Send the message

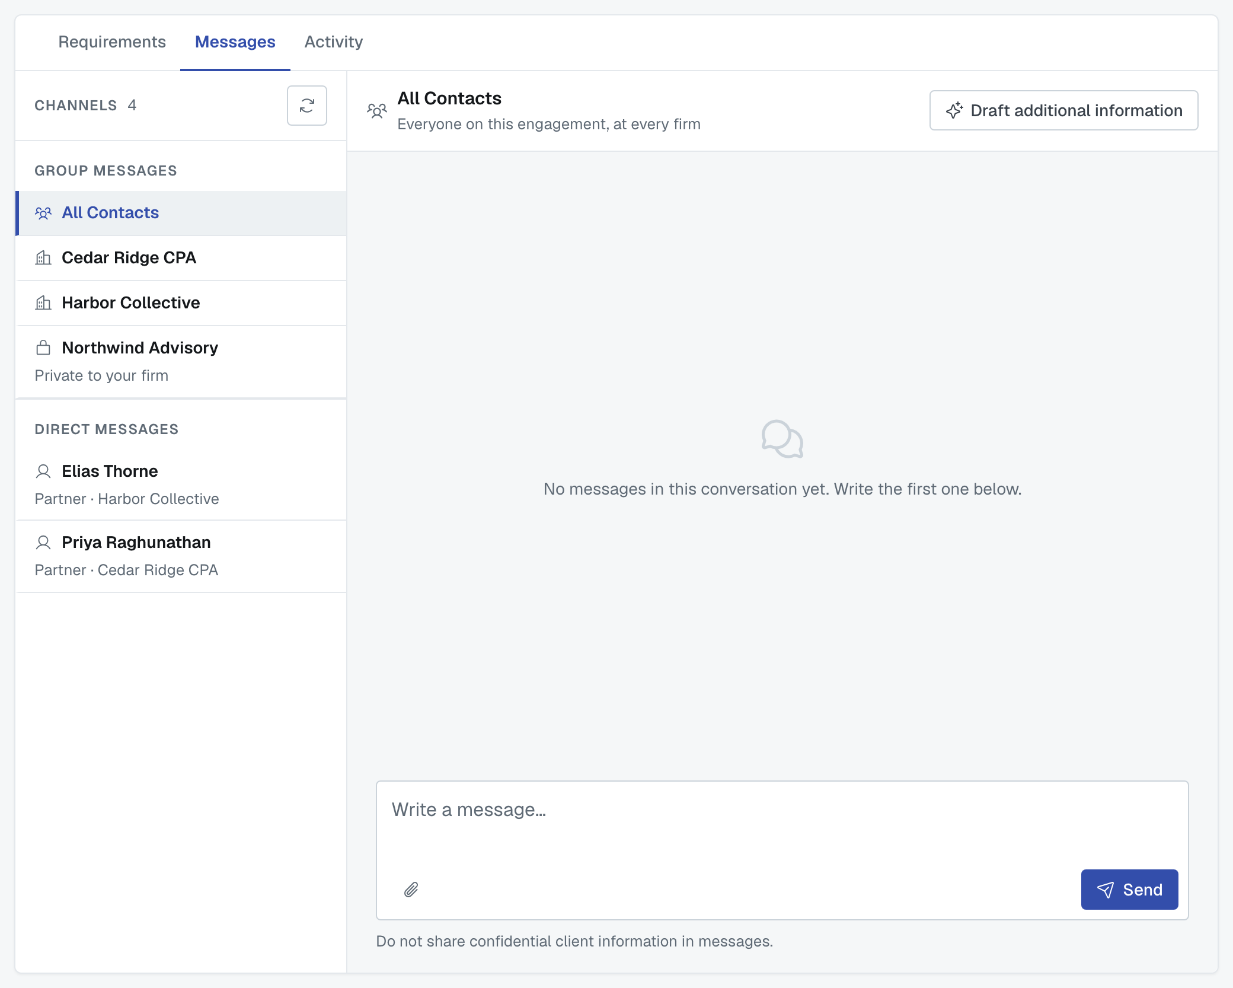pyautogui.click(x=1130, y=890)
